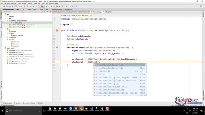Open the File menu

(2, 4)
